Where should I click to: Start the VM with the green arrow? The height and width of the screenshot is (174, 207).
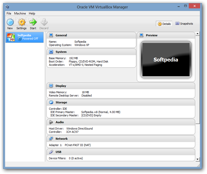pos(33,22)
